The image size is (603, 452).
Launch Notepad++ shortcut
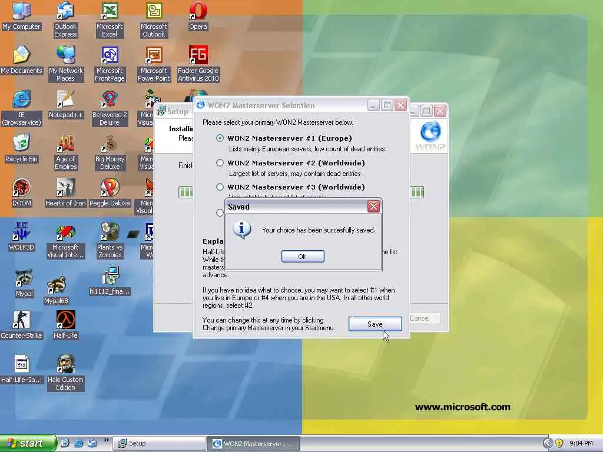(65, 104)
